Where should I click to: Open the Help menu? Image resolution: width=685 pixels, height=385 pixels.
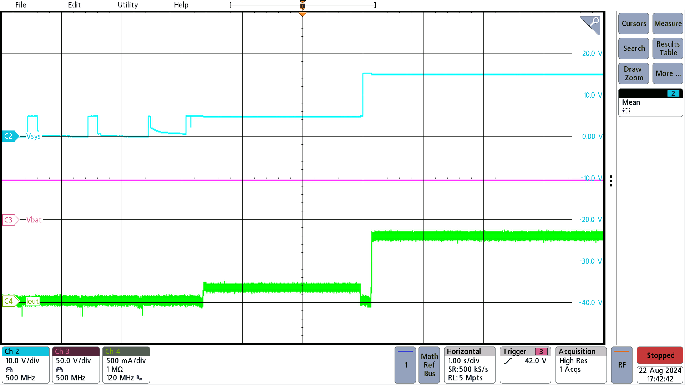click(181, 5)
